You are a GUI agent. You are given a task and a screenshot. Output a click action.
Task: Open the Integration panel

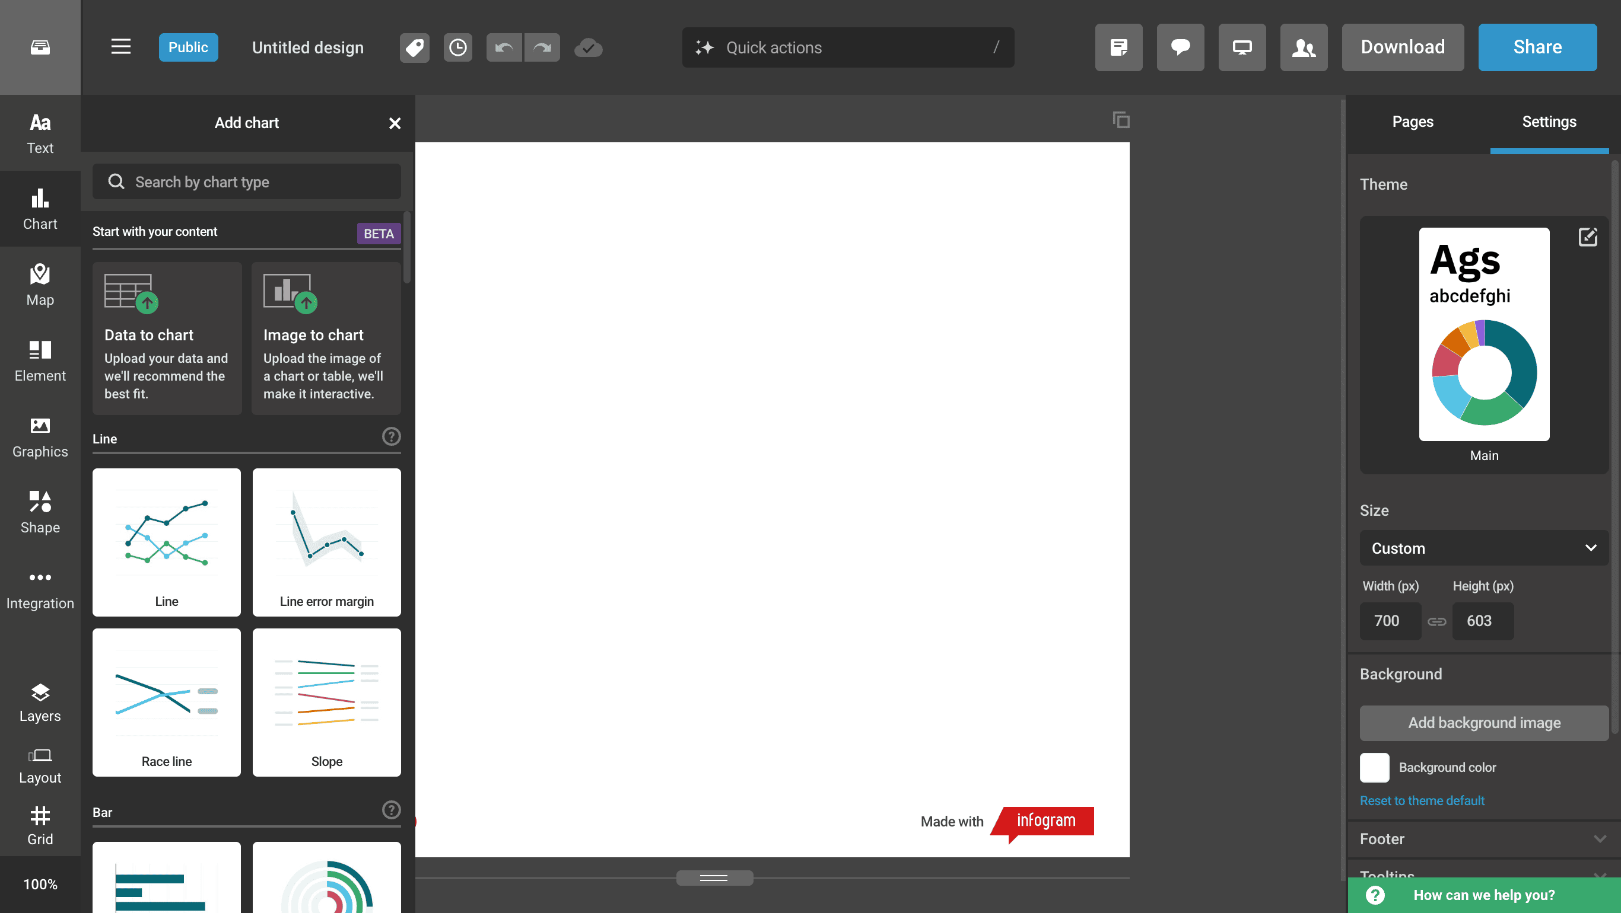click(40, 589)
